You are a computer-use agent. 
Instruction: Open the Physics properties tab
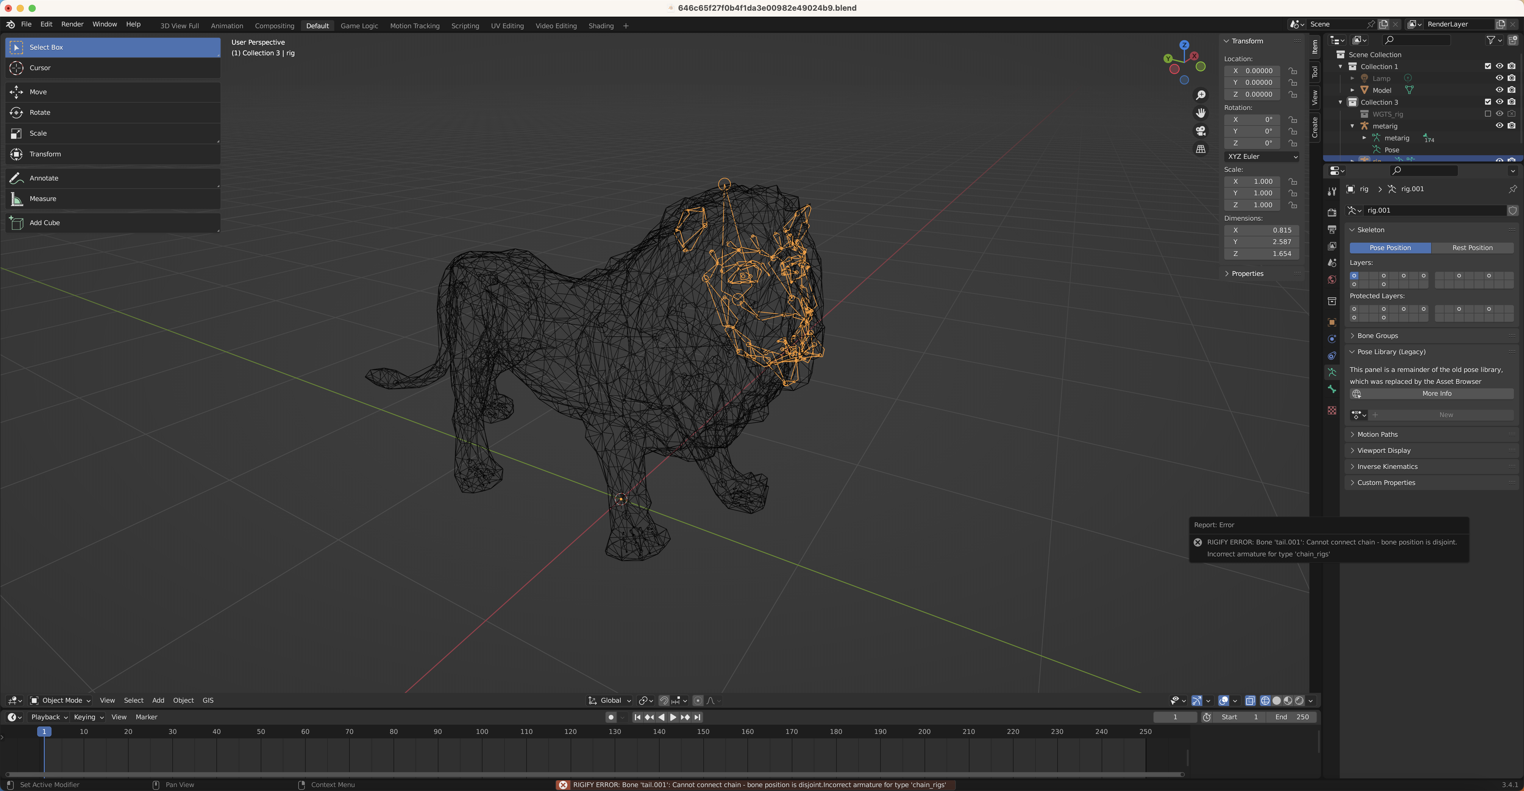[x=1332, y=339]
